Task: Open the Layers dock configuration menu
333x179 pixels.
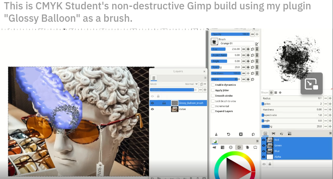Action: click(x=205, y=78)
